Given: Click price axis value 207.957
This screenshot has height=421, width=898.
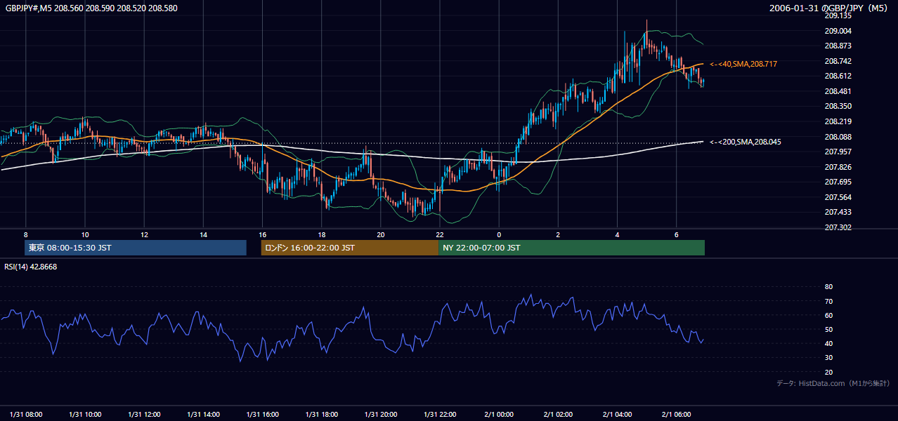Looking at the screenshot, I should [x=838, y=152].
